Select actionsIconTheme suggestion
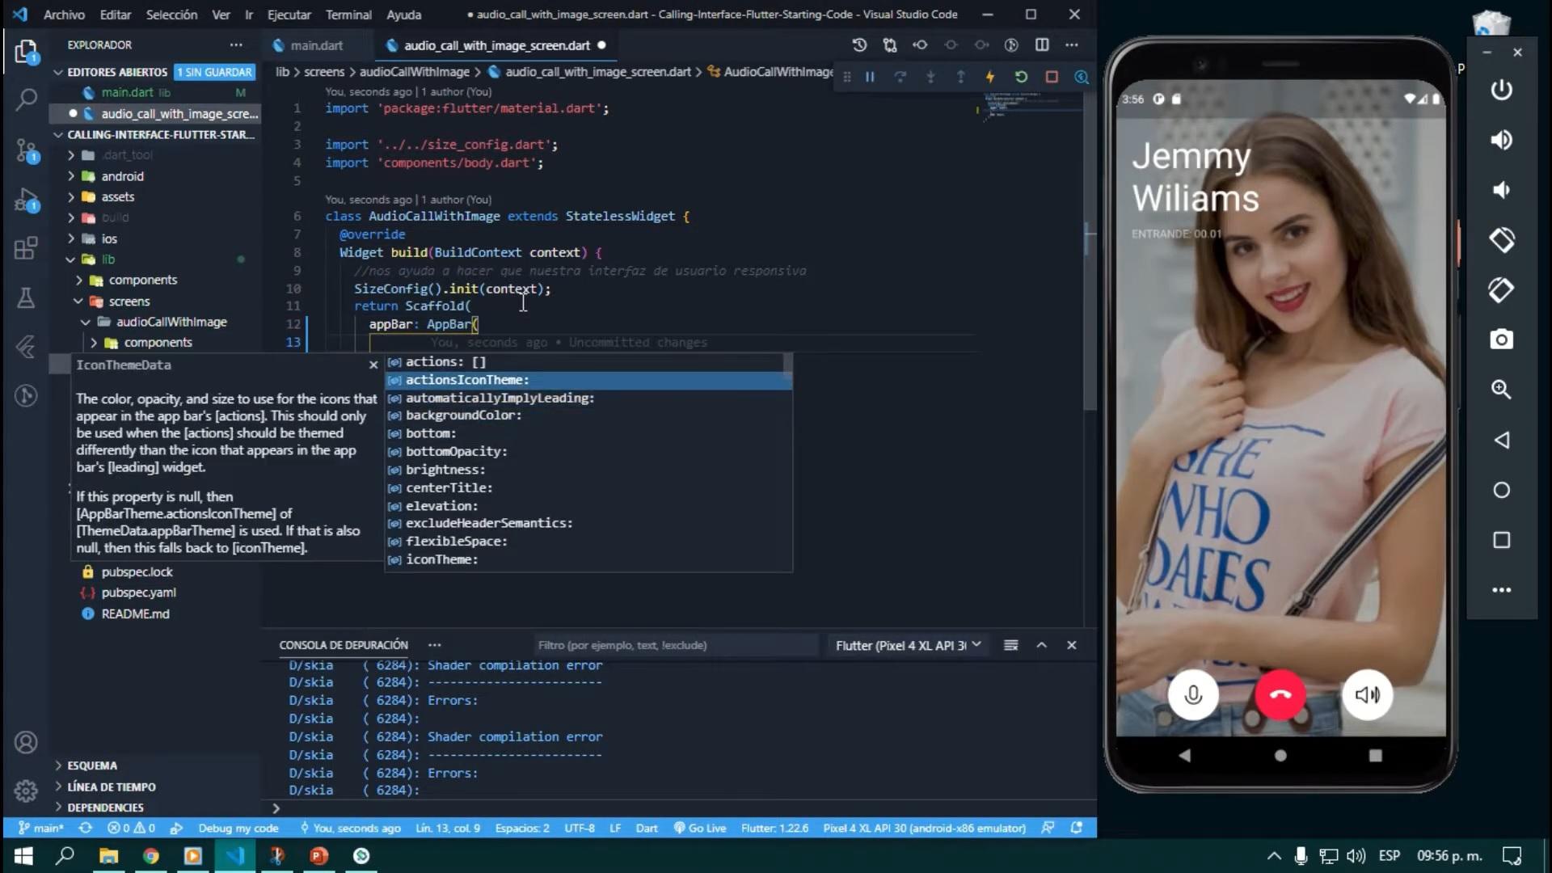 click(x=588, y=380)
